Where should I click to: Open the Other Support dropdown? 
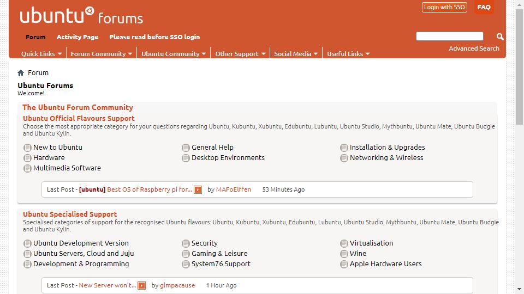240,54
